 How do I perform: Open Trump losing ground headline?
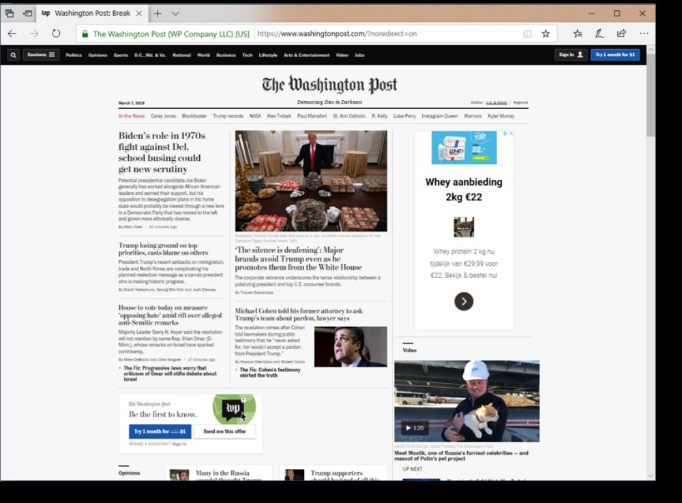(163, 249)
